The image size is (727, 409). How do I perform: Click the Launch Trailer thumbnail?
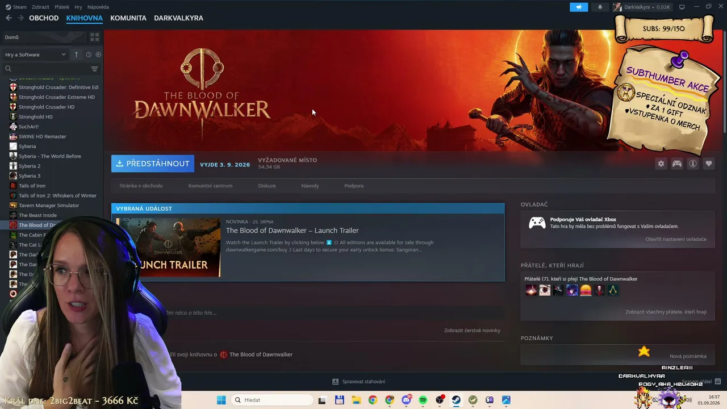(x=168, y=247)
